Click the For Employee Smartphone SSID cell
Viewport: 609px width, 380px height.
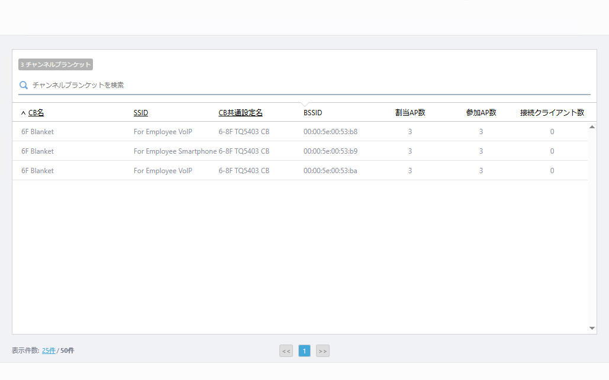pos(175,151)
